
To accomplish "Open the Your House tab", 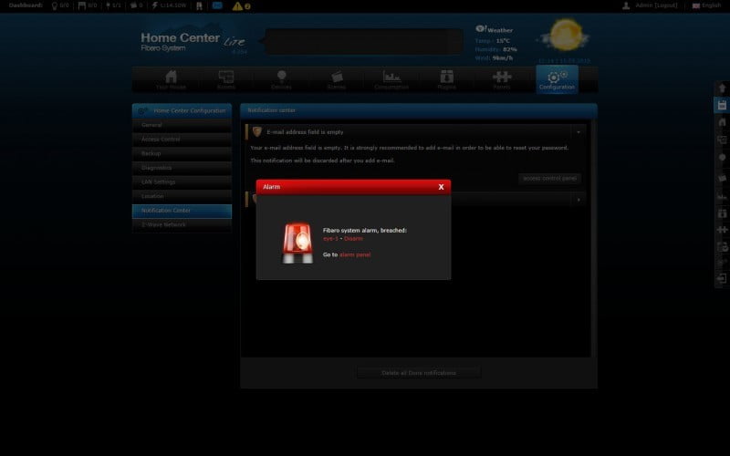I will pos(170,79).
